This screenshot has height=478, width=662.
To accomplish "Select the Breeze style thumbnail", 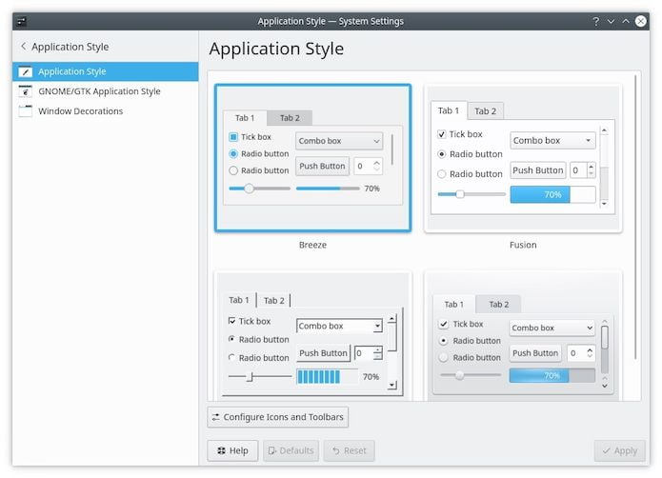I will click(312, 158).
